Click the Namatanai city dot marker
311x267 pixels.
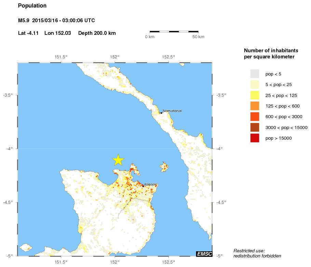click(x=161, y=113)
